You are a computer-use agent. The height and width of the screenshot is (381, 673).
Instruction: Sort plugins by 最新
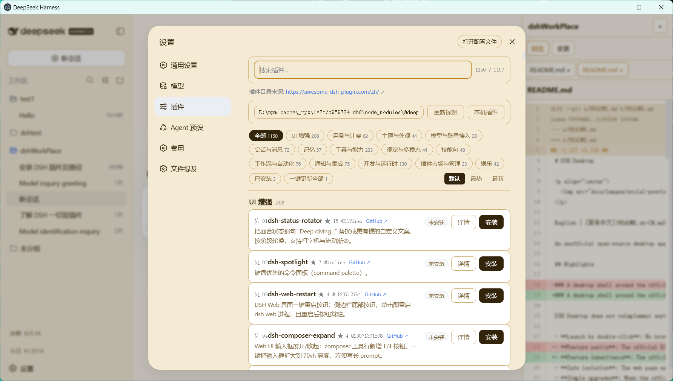pos(498,179)
